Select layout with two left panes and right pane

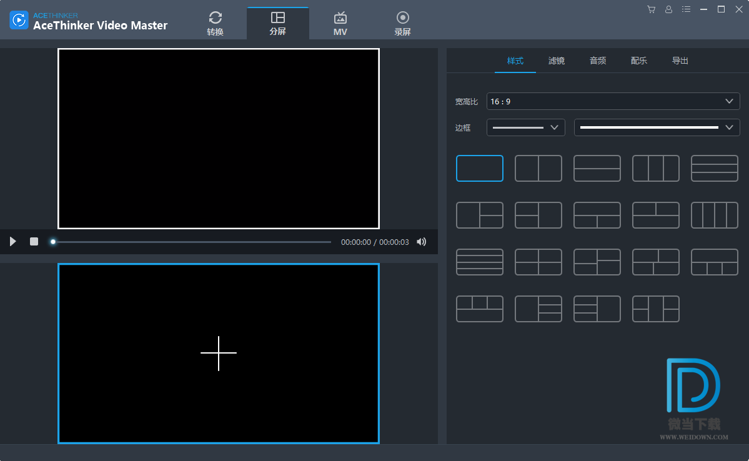(x=538, y=215)
